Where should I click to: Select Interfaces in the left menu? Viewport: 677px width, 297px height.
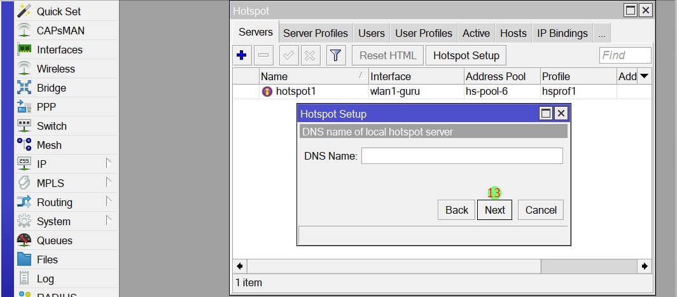[59, 50]
